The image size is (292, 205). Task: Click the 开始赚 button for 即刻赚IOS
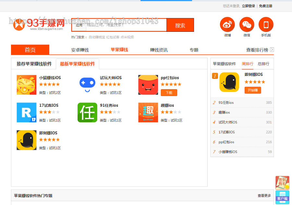(253, 90)
